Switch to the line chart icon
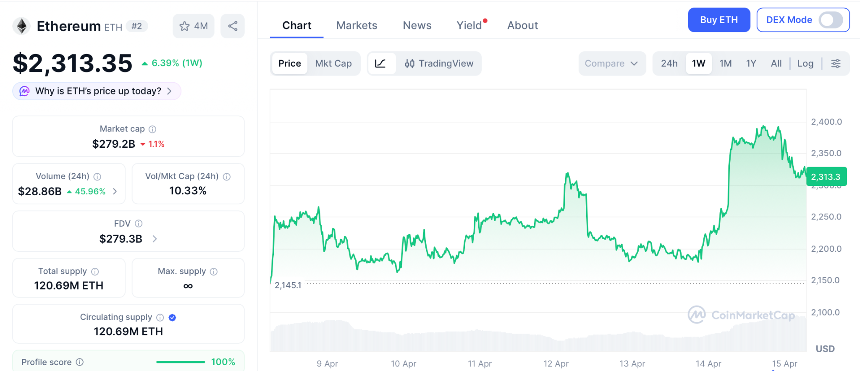The image size is (860, 371). point(380,63)
